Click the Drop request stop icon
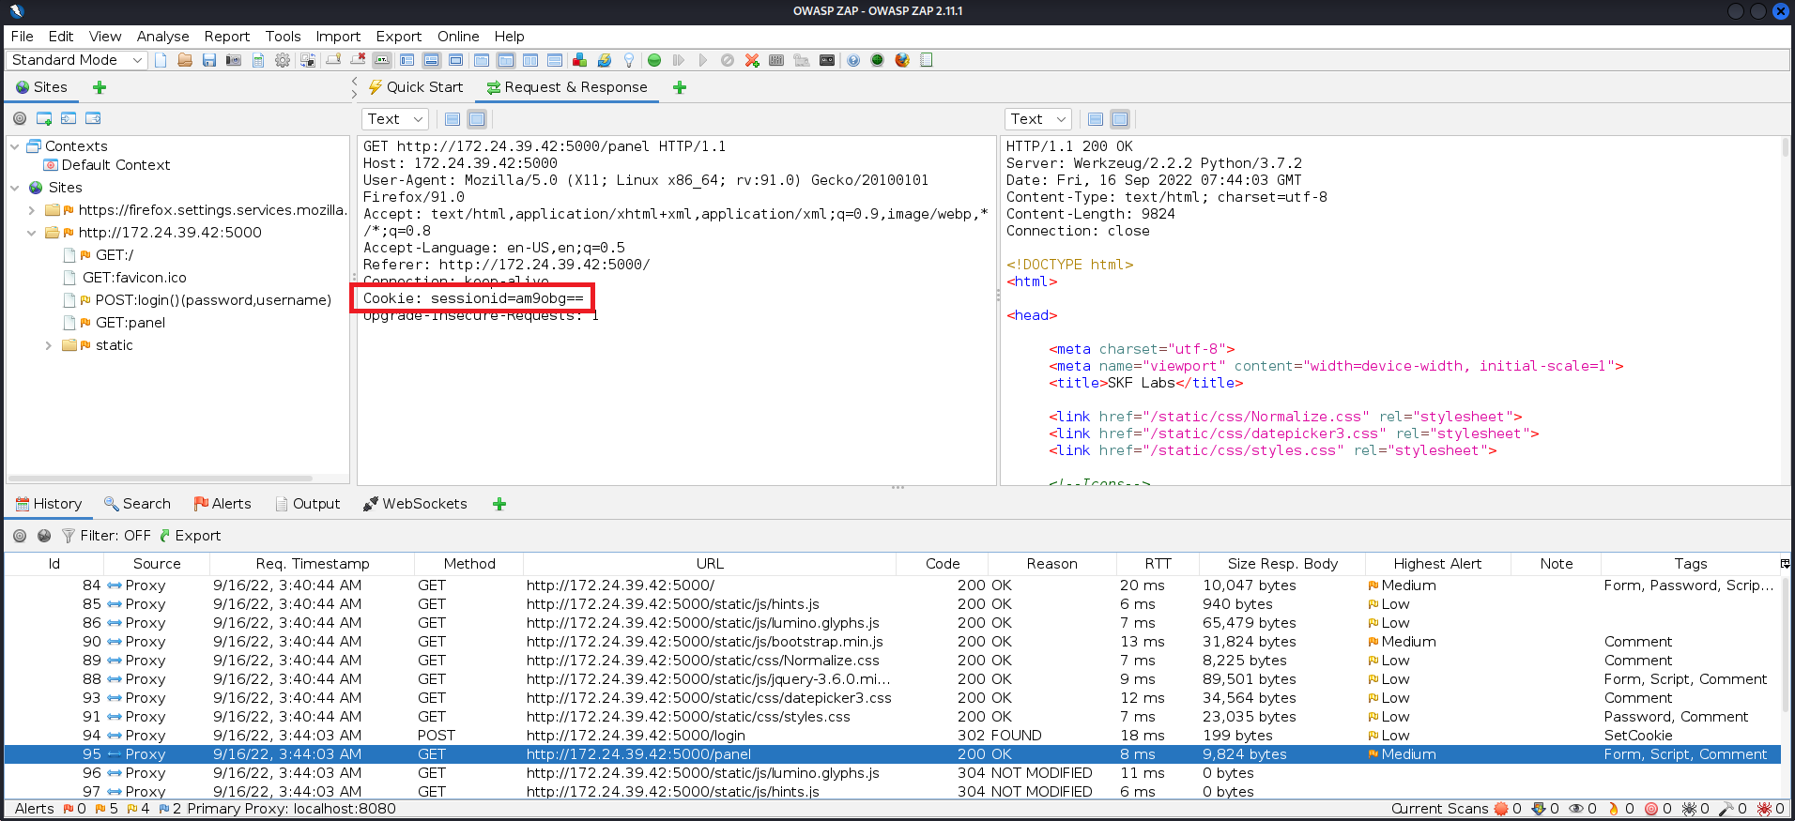Screen dimensions: 1795x821 (x=728, y=60)
